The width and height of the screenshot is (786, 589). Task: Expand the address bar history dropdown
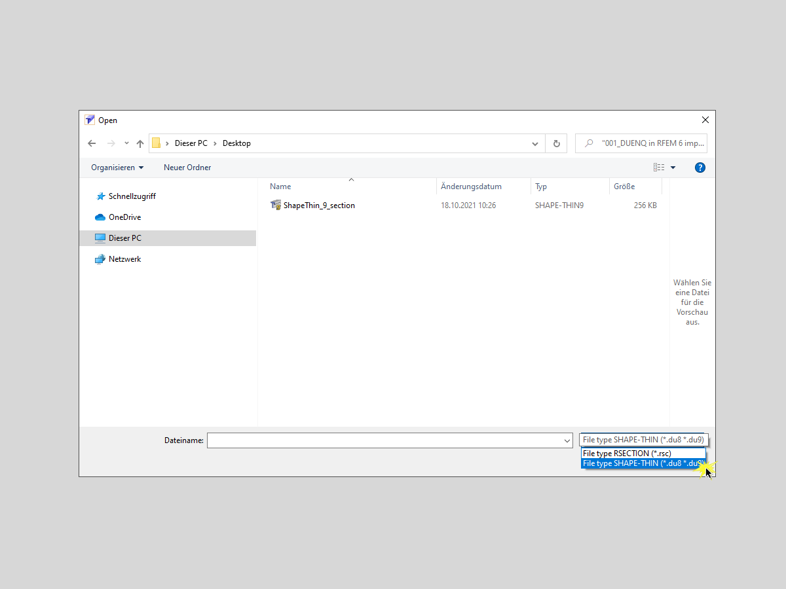(x=534, y=143)
